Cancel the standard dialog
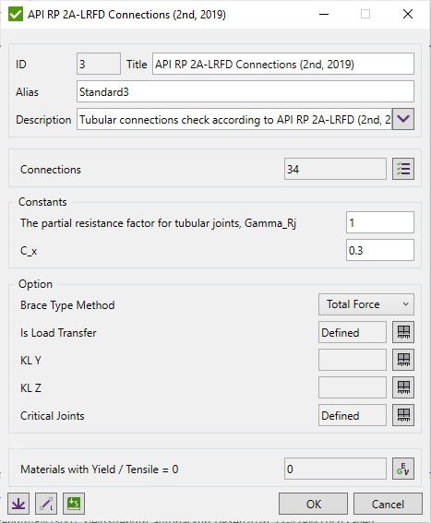 [388, 504]
